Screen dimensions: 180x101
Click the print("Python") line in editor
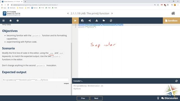click(87, 27)
